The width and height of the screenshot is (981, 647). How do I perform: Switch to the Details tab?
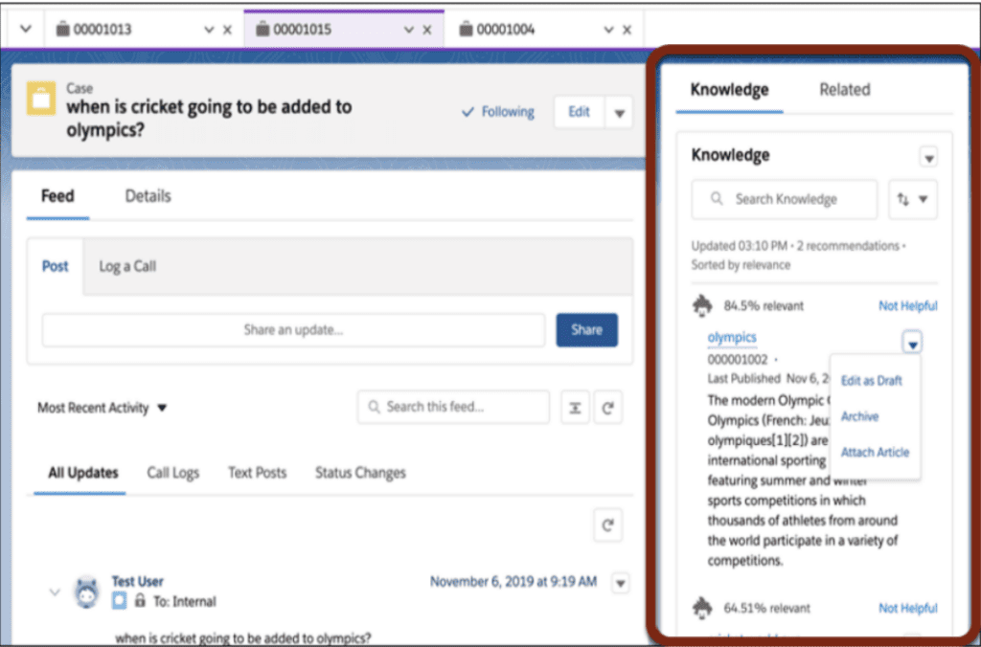click(148, 196)
